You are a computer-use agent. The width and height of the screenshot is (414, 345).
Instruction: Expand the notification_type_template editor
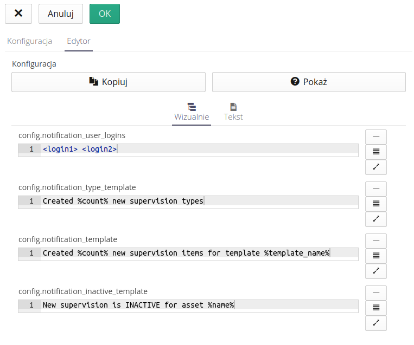pos(376,219)
